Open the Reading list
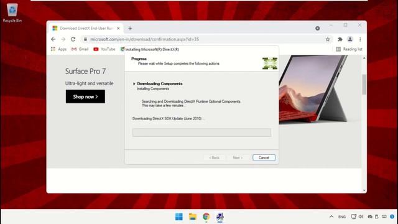 pos(349,49)
